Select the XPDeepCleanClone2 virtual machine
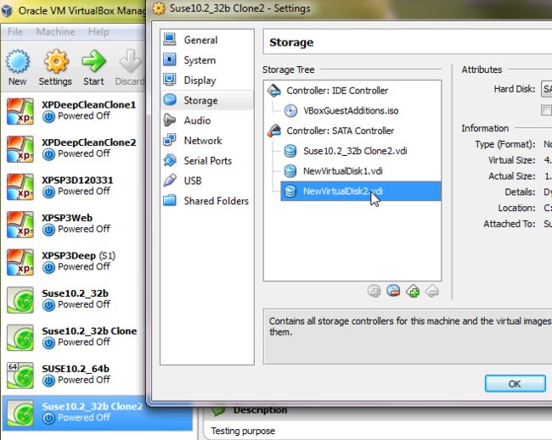552x440 pixels. (x=74, y=149)
